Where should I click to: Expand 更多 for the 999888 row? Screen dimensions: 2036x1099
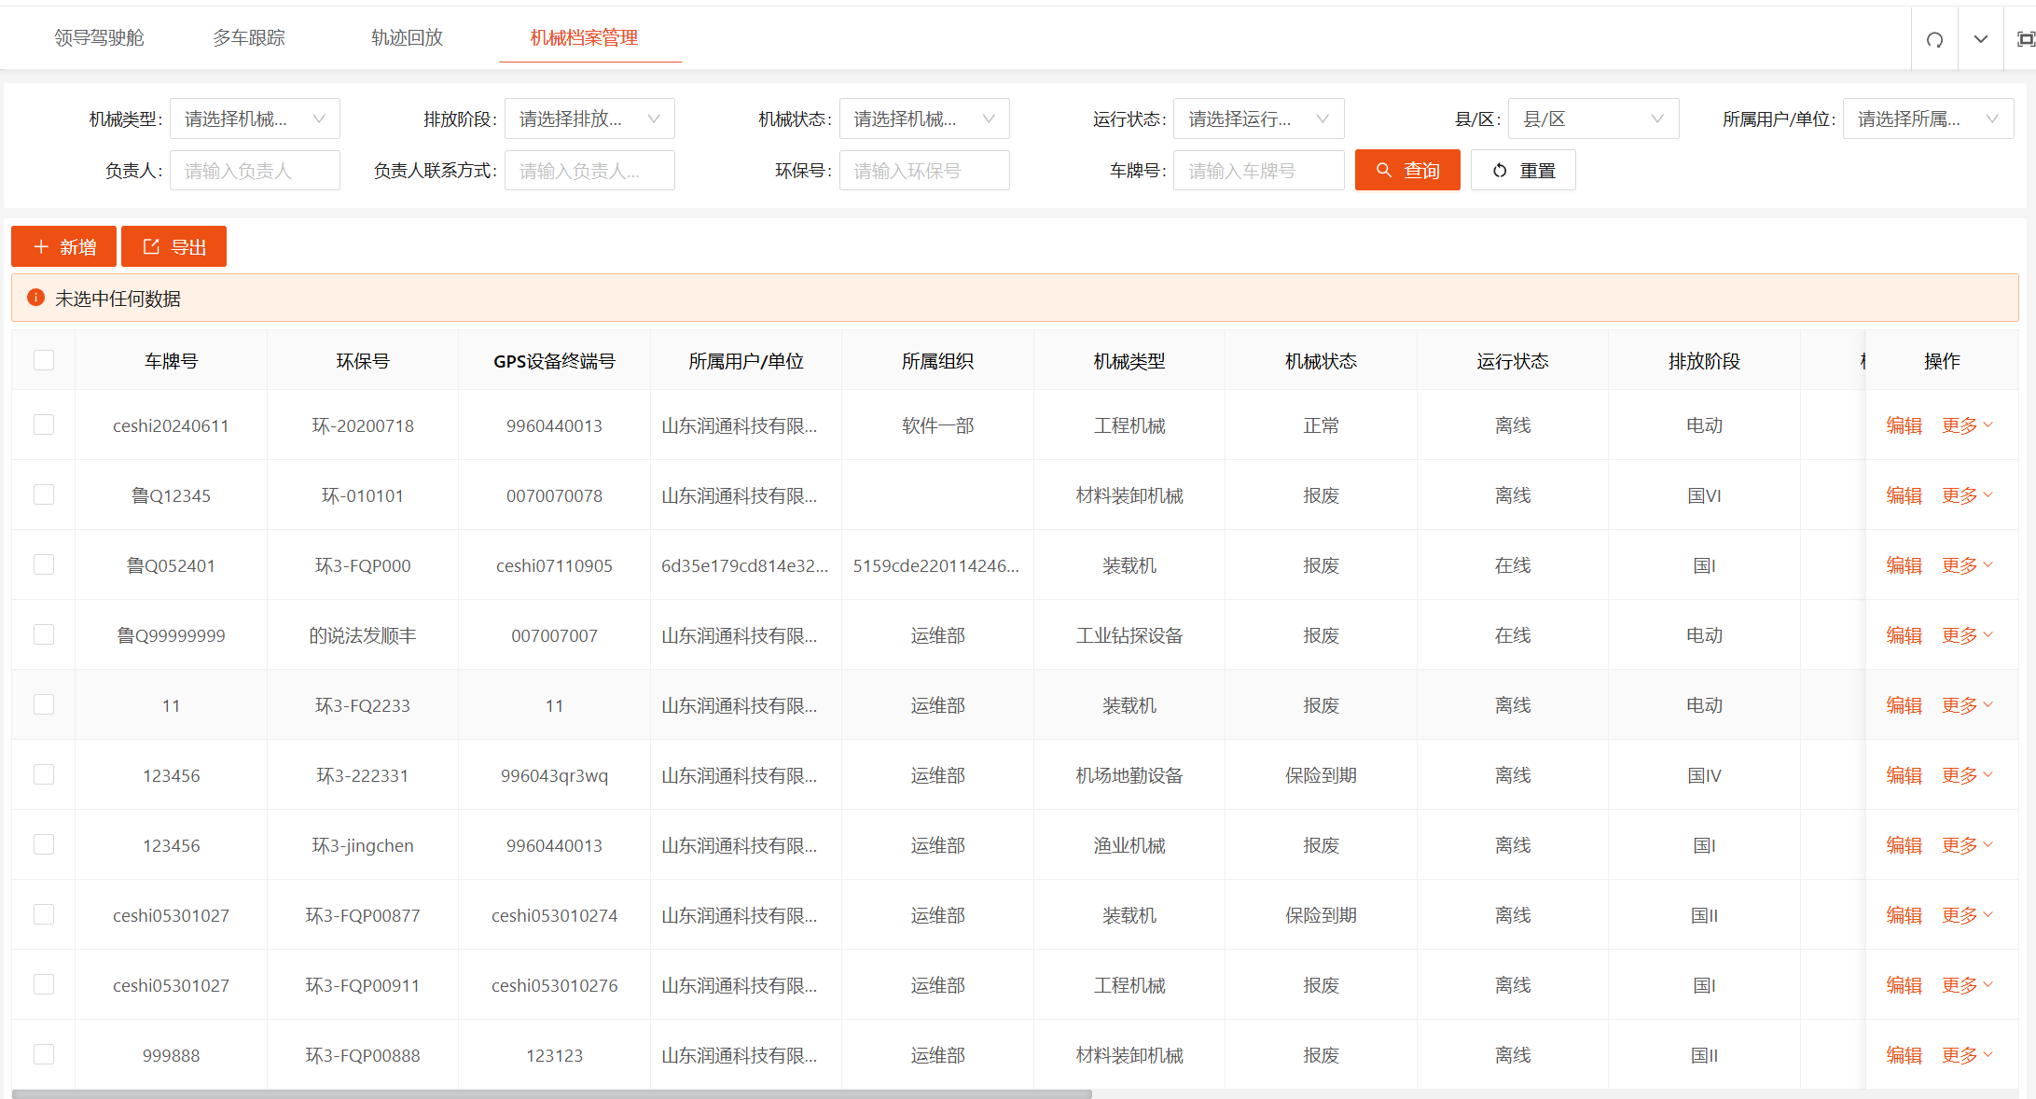tap(1967, 1055)
